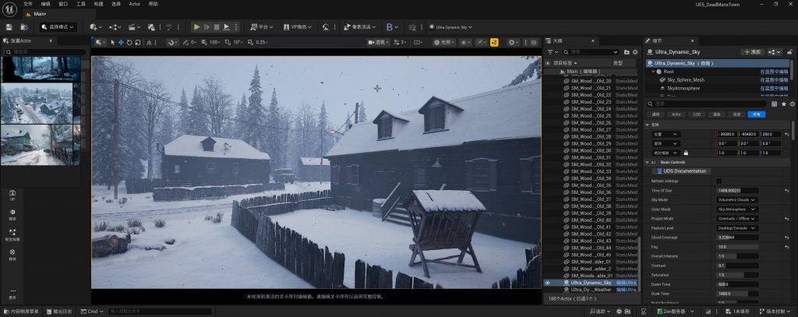Select the translate (move) gizmo tool
Viewport: 798px width, 317px height.
(122, 42)
